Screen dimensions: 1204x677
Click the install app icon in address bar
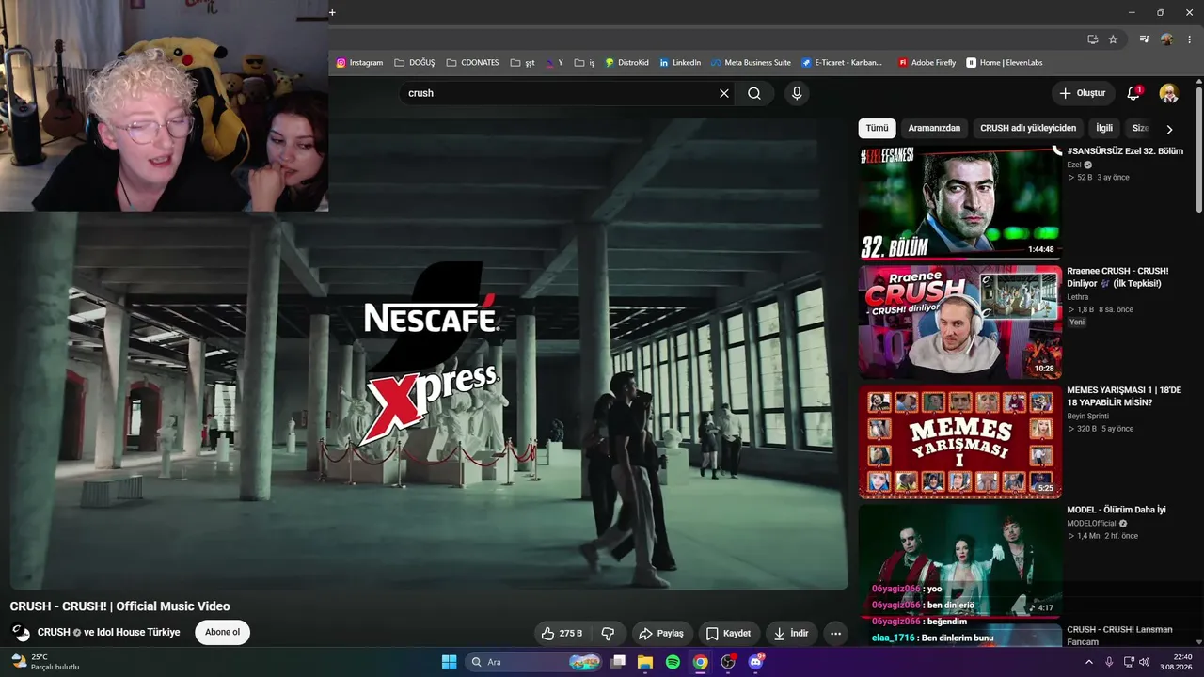(x=1092, y=39)
